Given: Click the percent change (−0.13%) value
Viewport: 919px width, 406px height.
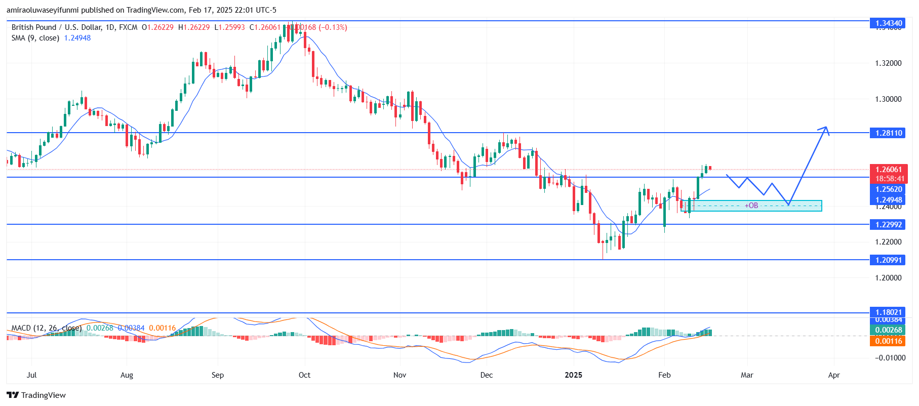Looking at the screenshot, I should (333, 27).
